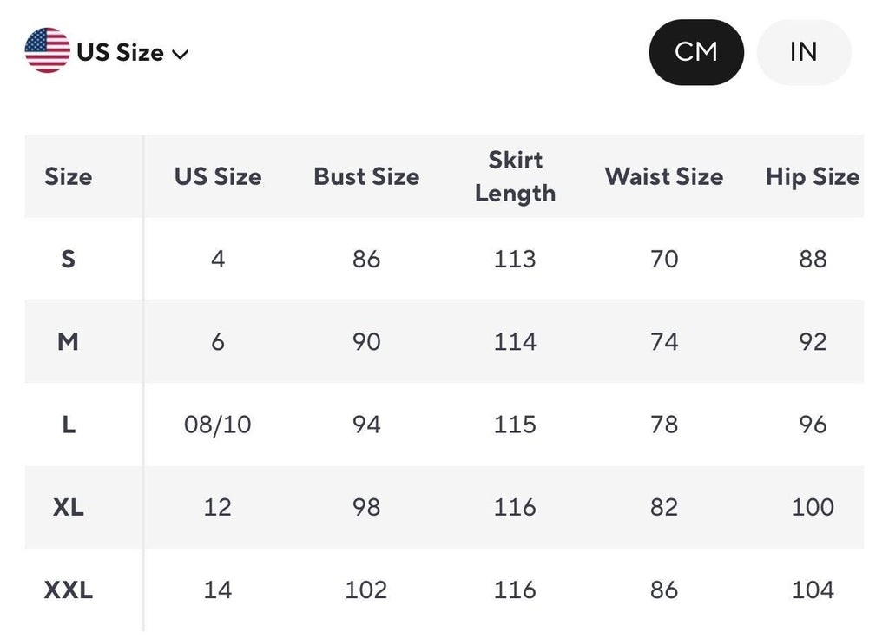The width and height of the screenshot is (889, 639).
Task: Click the Hip Size column header
Action: click(x=813, y=176)
